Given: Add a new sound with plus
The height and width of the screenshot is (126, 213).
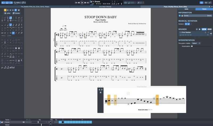Looking at the screenshot, I should click(196, 29).
